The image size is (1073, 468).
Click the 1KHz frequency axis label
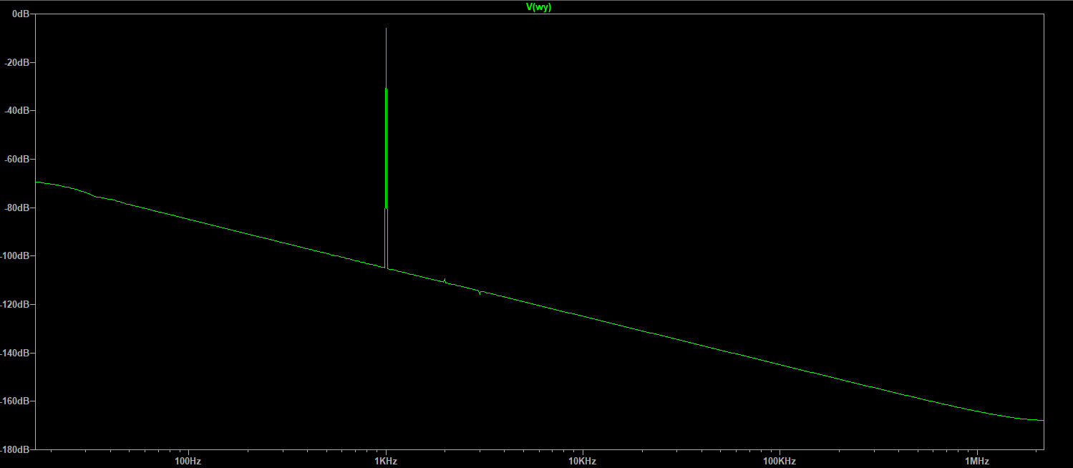[x=386, y=460]
